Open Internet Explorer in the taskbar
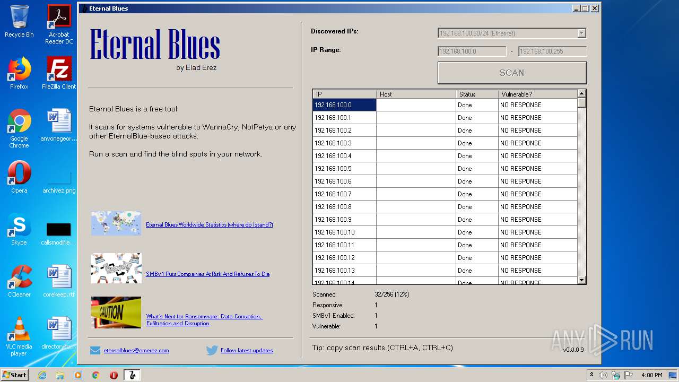 click(x=42, y=375)
